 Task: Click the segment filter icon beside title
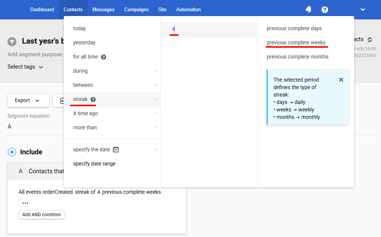(12, 42)
